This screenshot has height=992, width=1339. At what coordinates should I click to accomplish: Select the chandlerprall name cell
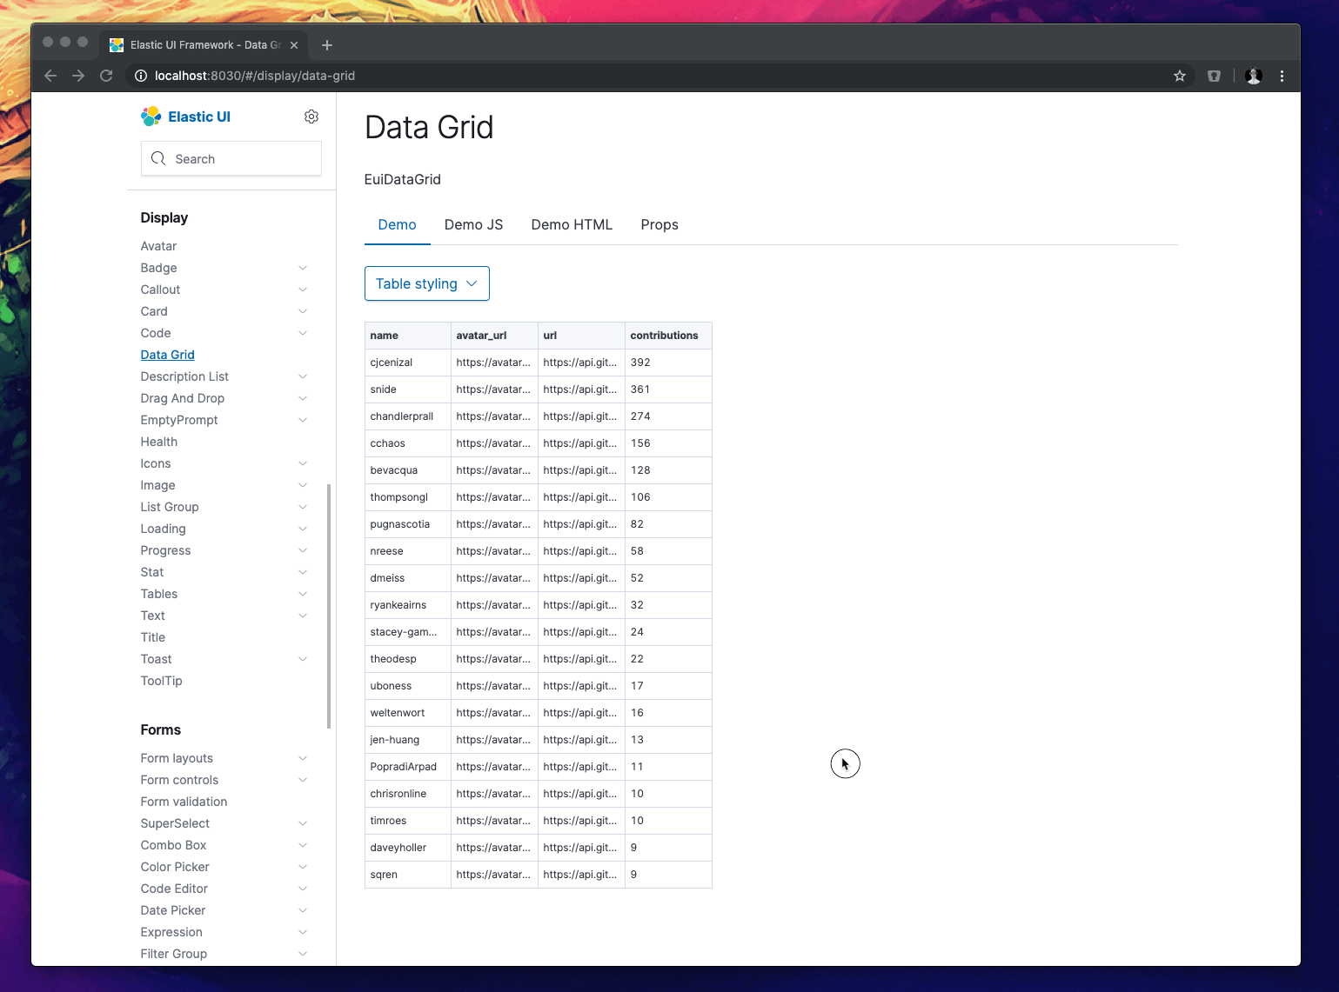408,416
